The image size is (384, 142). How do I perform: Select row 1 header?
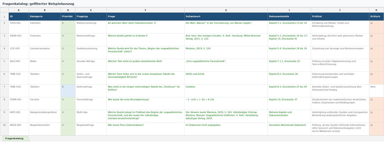(4, 17)
